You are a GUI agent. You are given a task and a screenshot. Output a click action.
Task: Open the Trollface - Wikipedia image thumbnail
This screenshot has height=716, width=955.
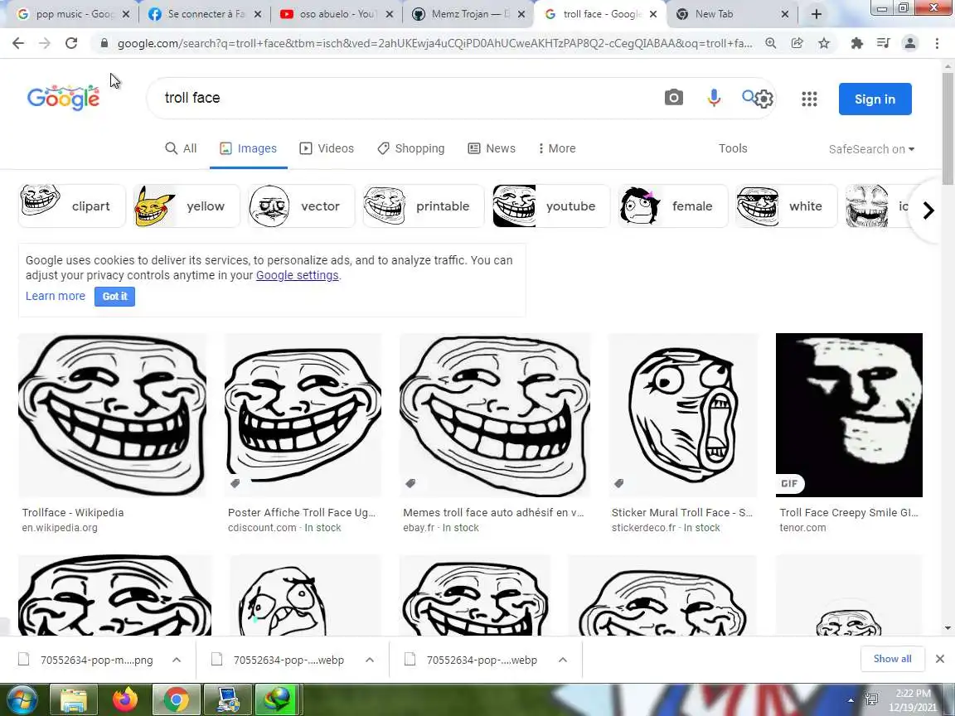click(x=112, y=415)
